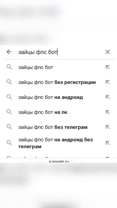Click the magnifier icon beside the first suggestion
Image resolution: width=117 pixels, height=208 pixels.
pos(9,67)
